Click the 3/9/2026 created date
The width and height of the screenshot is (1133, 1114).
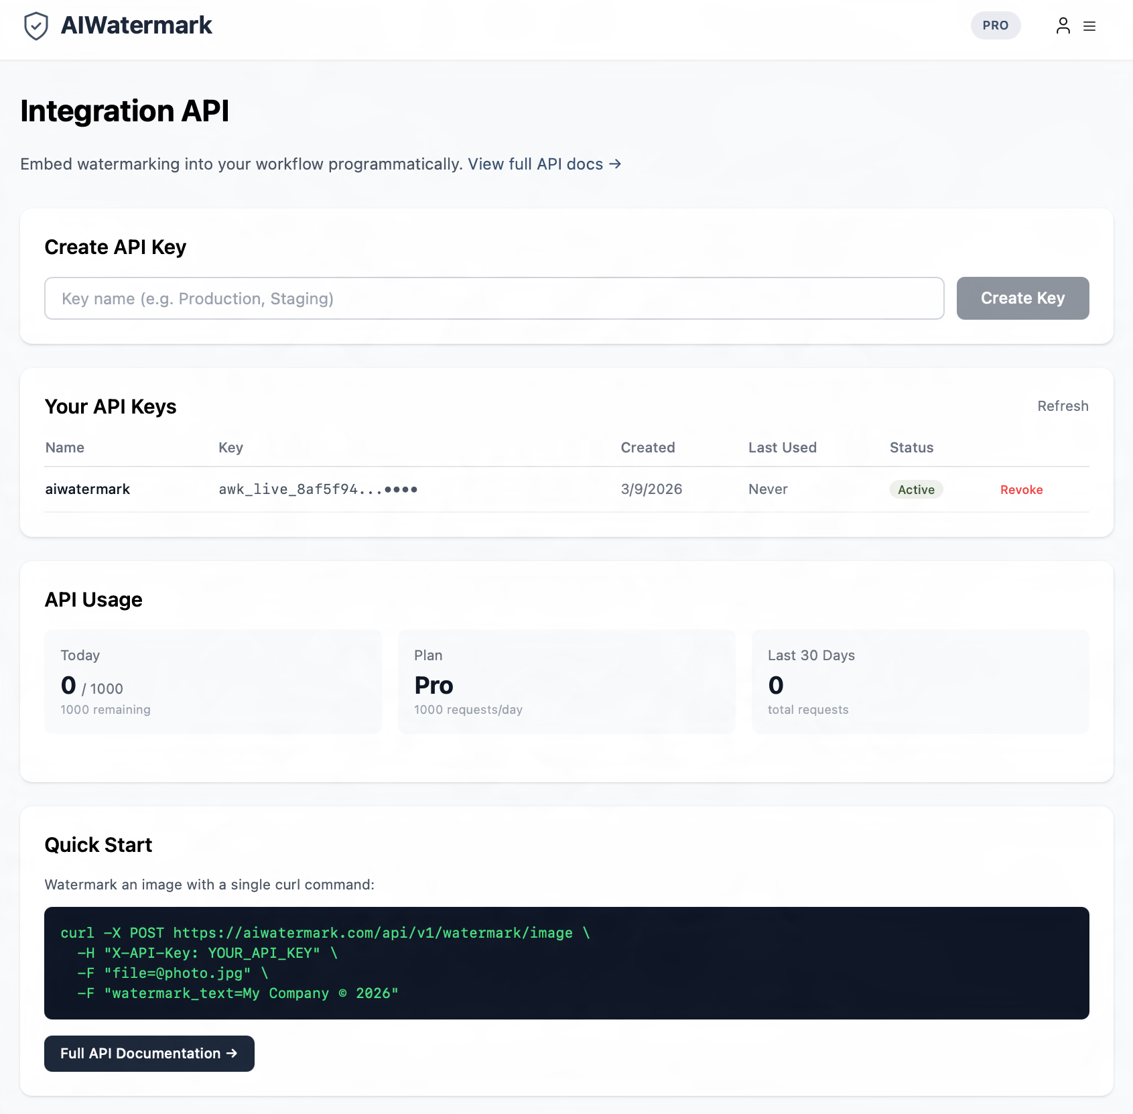[x=651, y=489]
